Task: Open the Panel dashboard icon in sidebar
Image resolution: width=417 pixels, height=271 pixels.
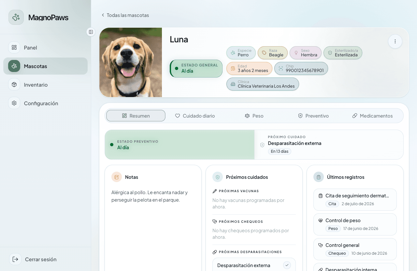Action: [x=14, y=48]
